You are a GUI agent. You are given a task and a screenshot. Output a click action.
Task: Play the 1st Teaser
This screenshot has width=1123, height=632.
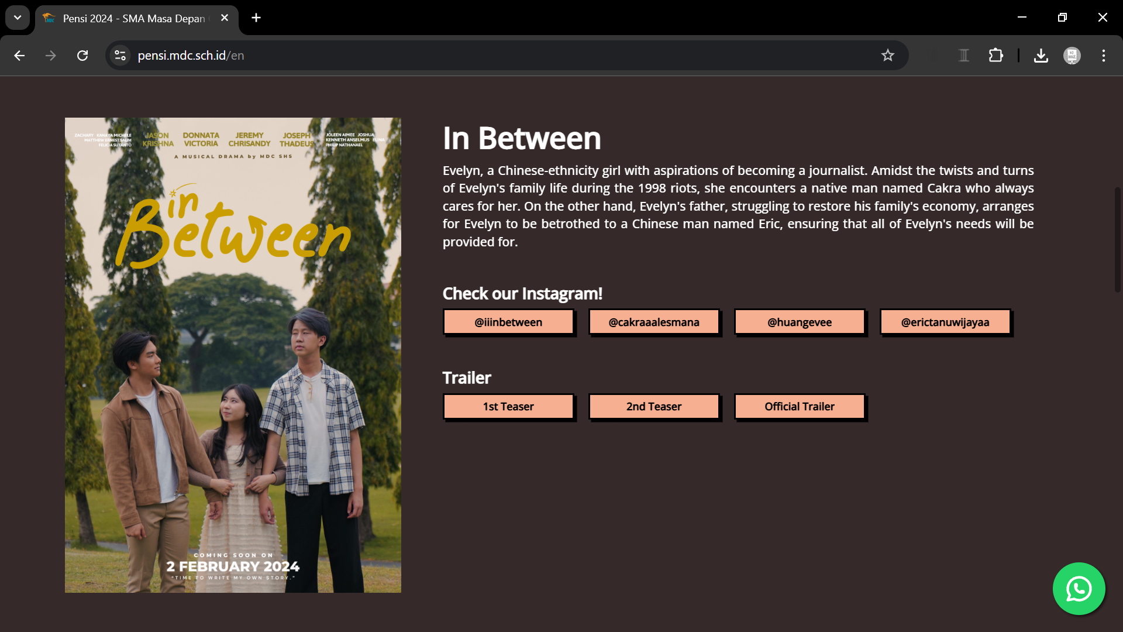click(x=508, y=406)
